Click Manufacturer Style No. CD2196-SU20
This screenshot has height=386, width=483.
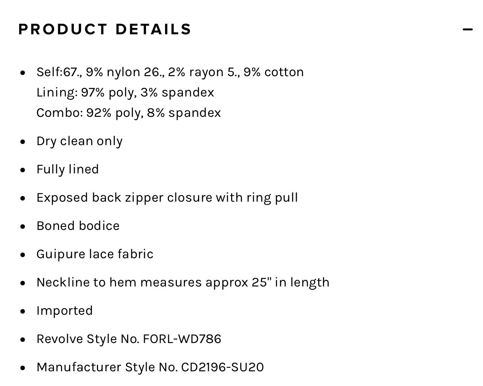(x=150, y=367)
